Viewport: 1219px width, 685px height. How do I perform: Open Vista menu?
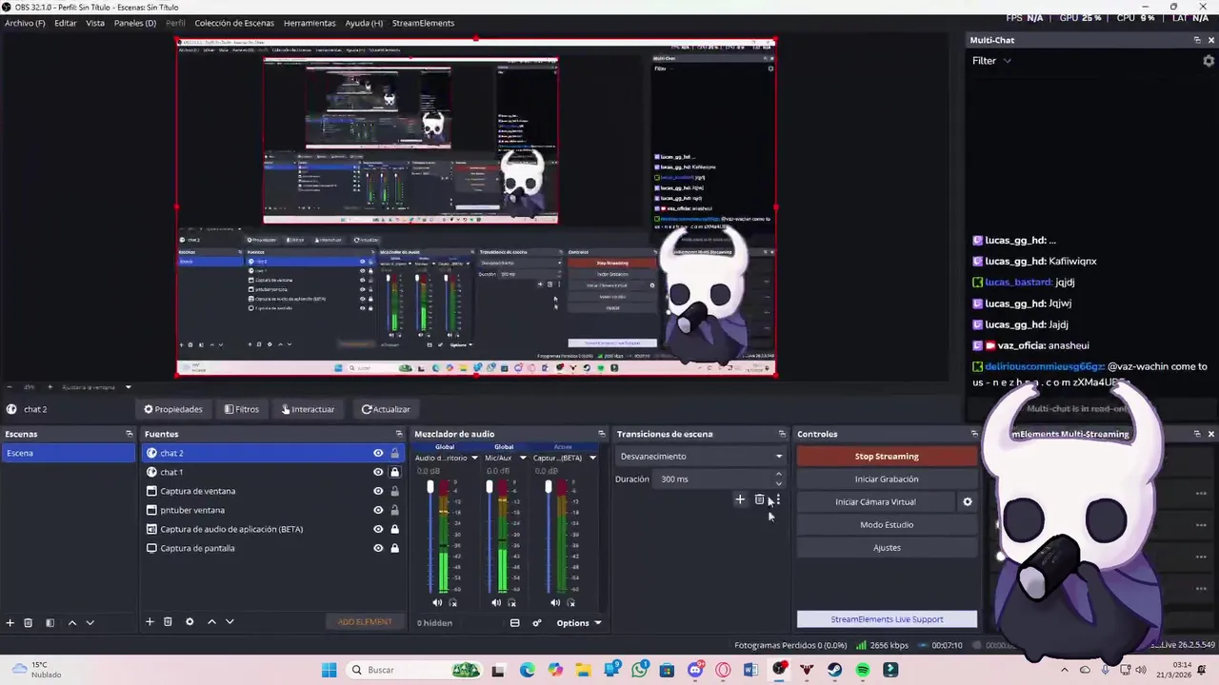pyautogui.click(x=95, y=23)
